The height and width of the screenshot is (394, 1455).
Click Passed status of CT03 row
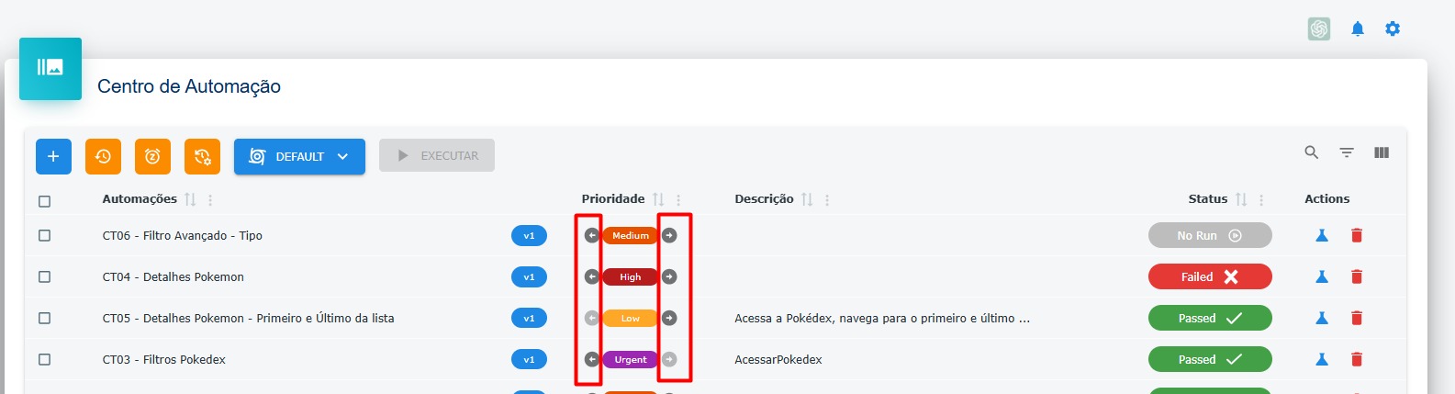[x=1210, y=359]
